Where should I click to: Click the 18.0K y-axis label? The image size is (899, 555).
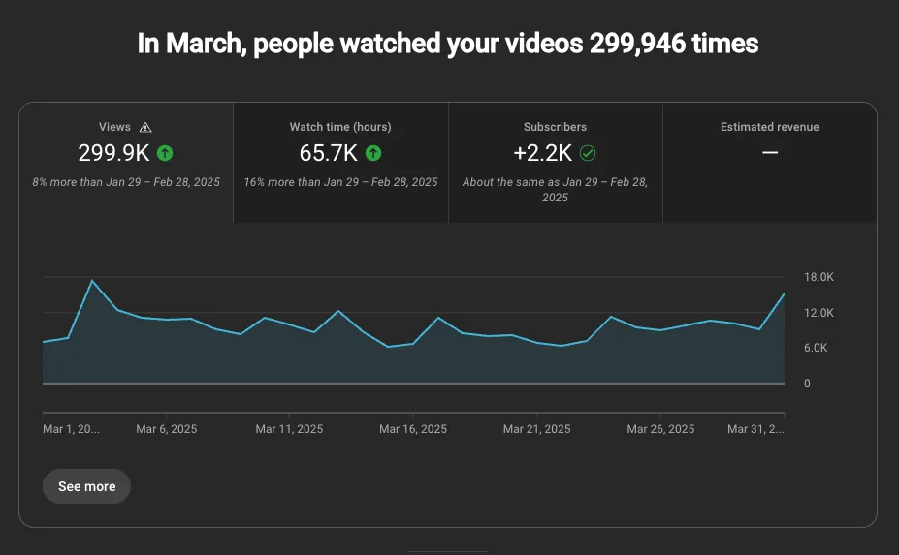coord(819,277)
